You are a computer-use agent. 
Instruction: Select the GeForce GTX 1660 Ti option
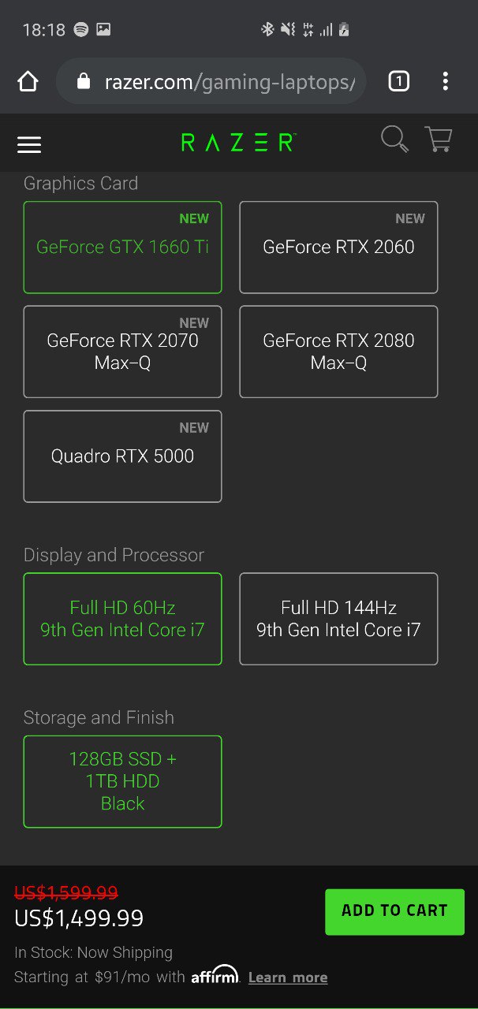[122, 248]
